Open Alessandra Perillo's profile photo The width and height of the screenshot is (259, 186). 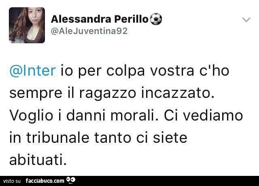click(x=27, y=25)
